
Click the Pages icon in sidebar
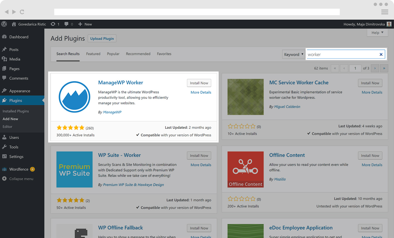point(4,69)
